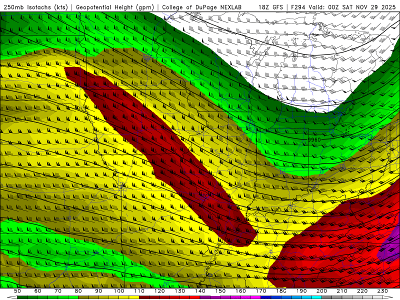400x300 pixels.
Task: Click the 'Geopotential Height (gpm)' header label
Action: [115, 7]
